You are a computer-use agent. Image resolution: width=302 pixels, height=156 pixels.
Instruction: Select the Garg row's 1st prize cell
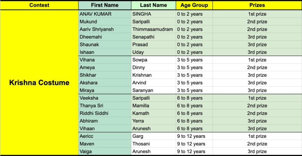point(257,136)
